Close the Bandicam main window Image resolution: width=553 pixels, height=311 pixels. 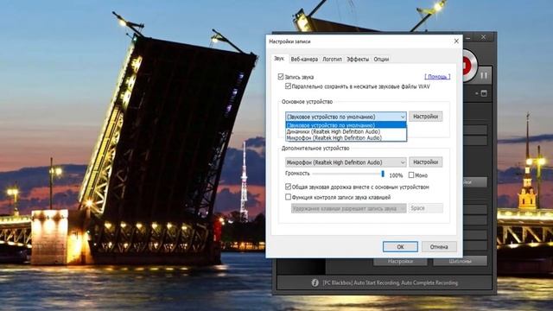(x=484, y=37)
